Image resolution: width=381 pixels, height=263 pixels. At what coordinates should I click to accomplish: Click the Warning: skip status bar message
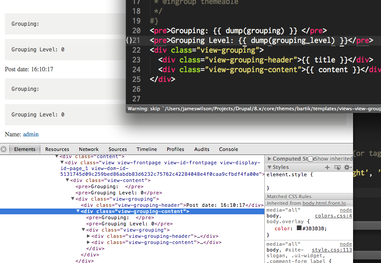254,108
